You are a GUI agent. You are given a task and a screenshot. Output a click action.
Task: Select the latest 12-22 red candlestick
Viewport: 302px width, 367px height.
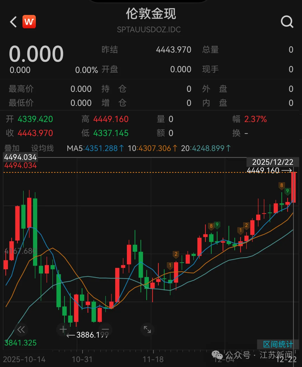pos(293,187)
